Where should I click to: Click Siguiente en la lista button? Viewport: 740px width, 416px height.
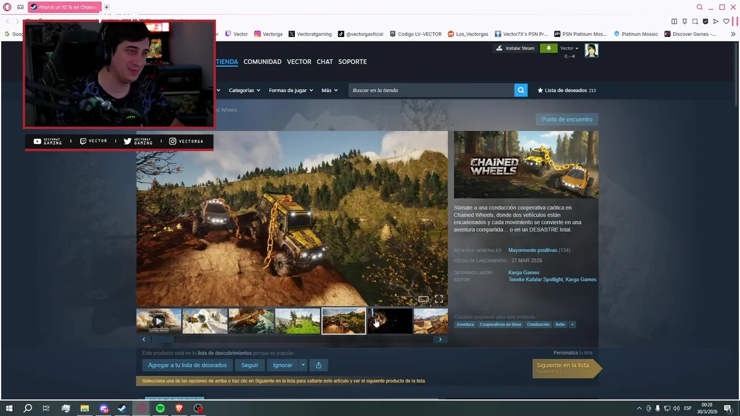pyautogui.click(x=567, y=368)
